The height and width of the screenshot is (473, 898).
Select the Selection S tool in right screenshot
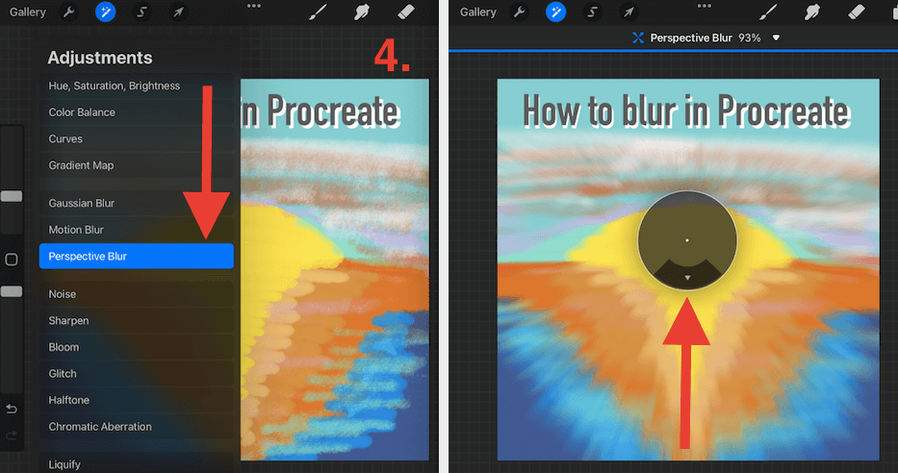[592, 12]
